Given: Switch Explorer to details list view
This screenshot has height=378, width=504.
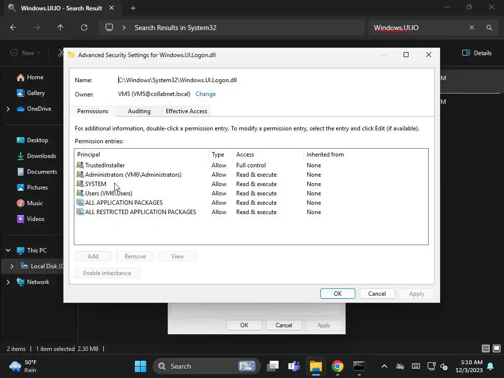Looking at the screenshot, I should [486, 348].
